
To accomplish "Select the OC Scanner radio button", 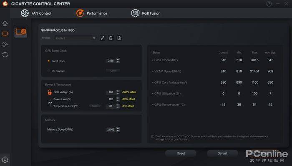I will pyautogui.click(x=49, y=71).
